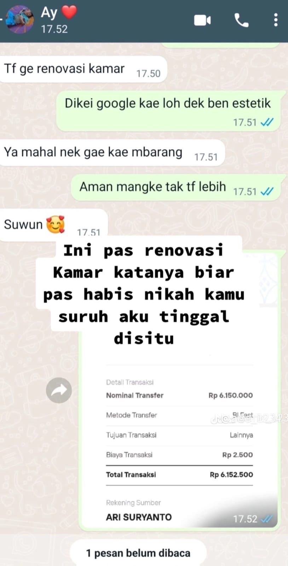The image size is (288, 566).
Task: Tap the Nominal Transfer Rp 6.150.000 row
Action: click(x=179, y=395)
